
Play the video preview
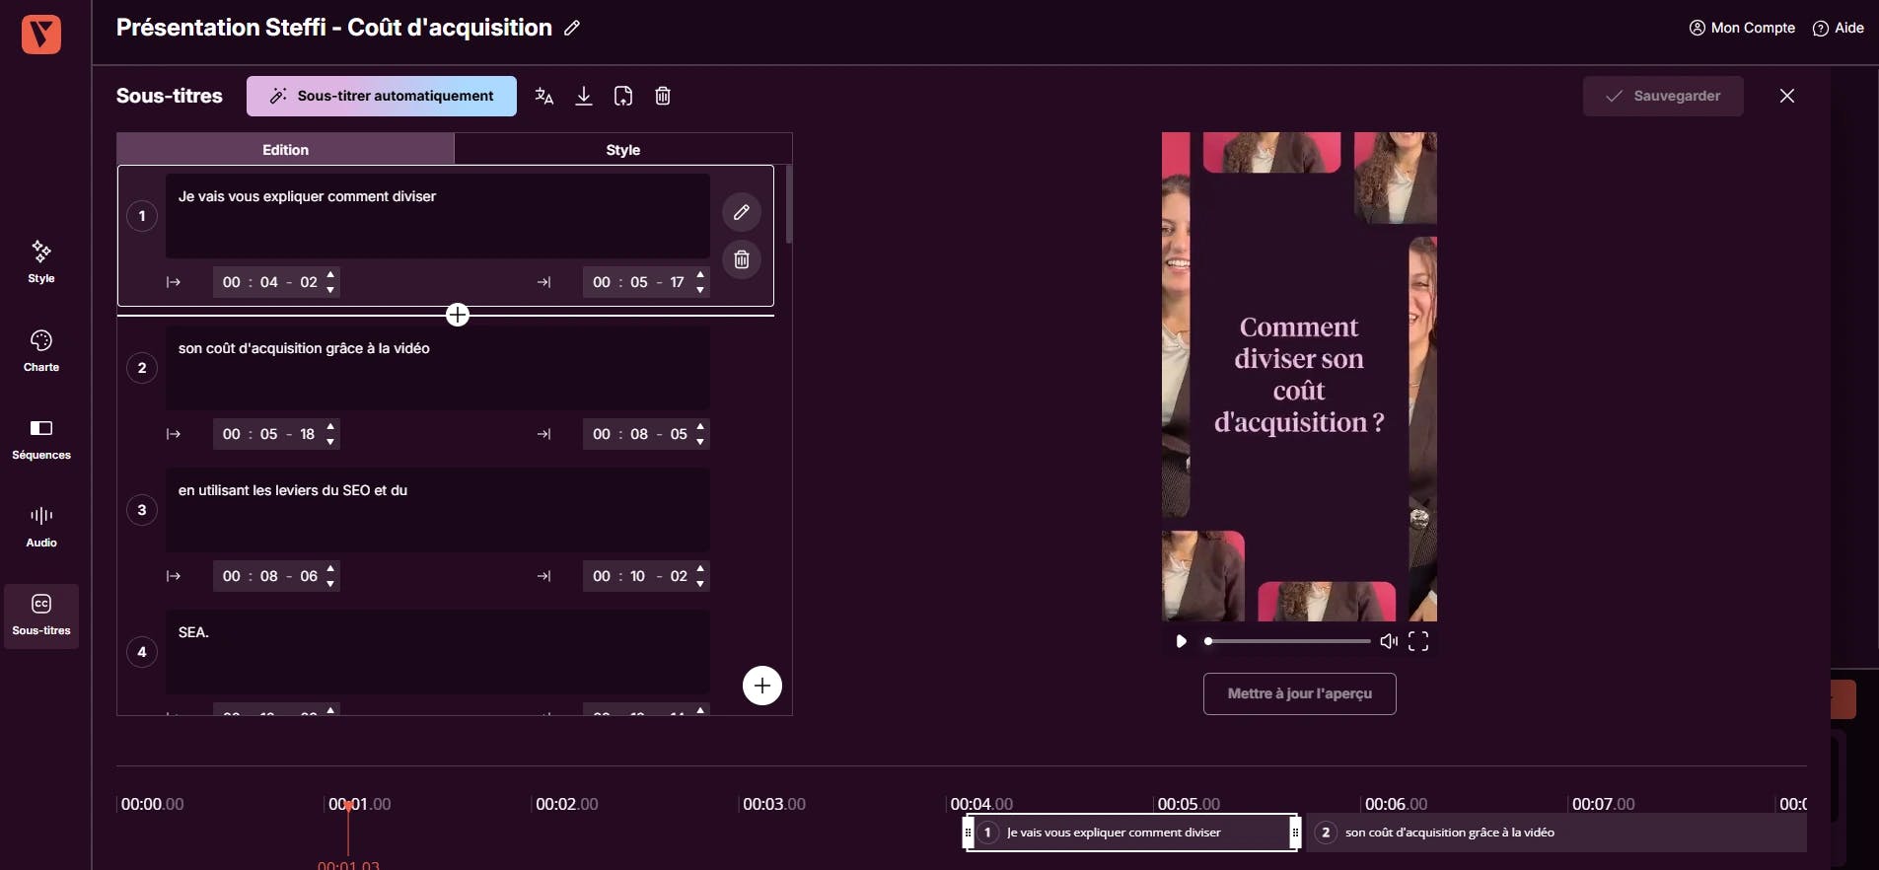click(1181, 641)
